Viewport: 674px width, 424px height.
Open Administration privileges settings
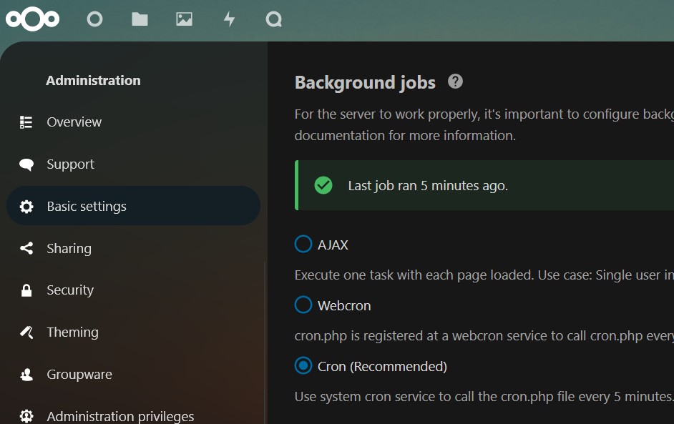(133, 416)
